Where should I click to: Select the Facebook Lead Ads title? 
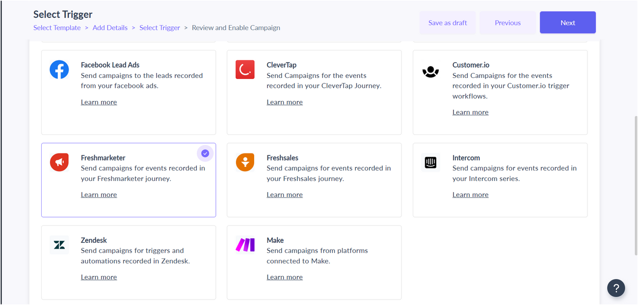point(110,65)
